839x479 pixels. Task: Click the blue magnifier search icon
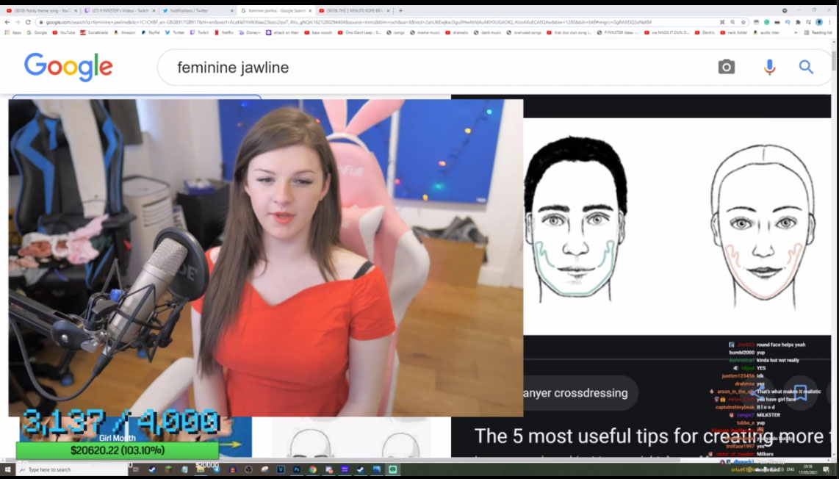tap(806, 67)
